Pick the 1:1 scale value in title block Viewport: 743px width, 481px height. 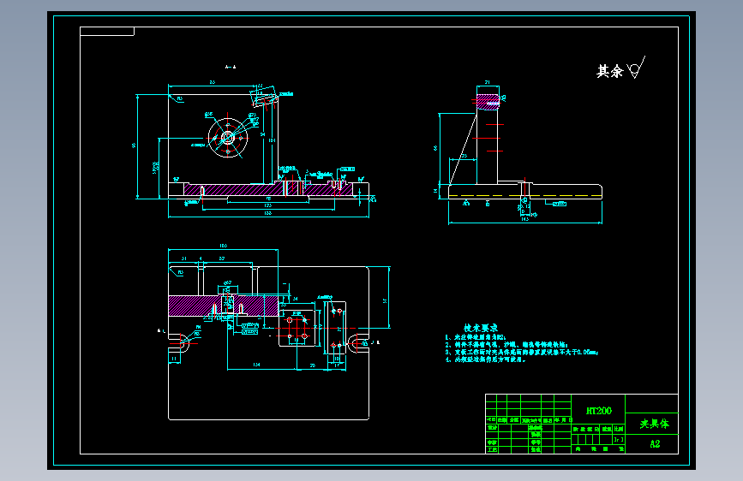(619, 439)
